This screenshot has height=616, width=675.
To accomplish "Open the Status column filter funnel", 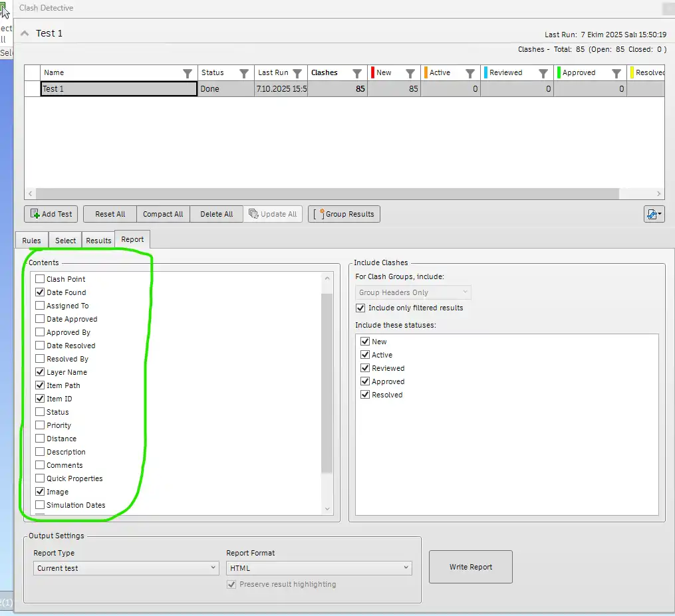I will click(243, 72).
